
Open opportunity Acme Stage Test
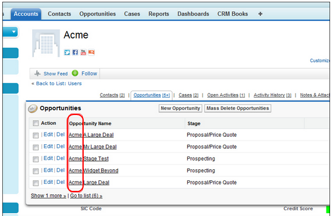(88, 159)
